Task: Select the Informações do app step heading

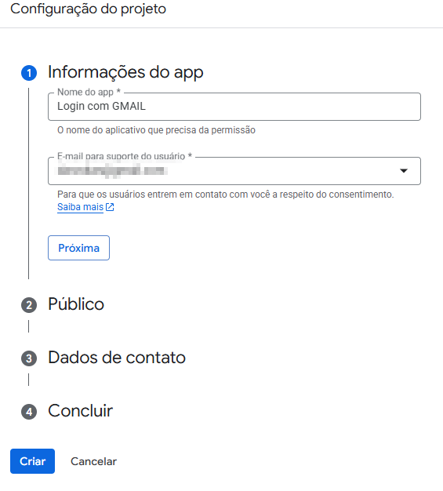Action: (125, 72)
